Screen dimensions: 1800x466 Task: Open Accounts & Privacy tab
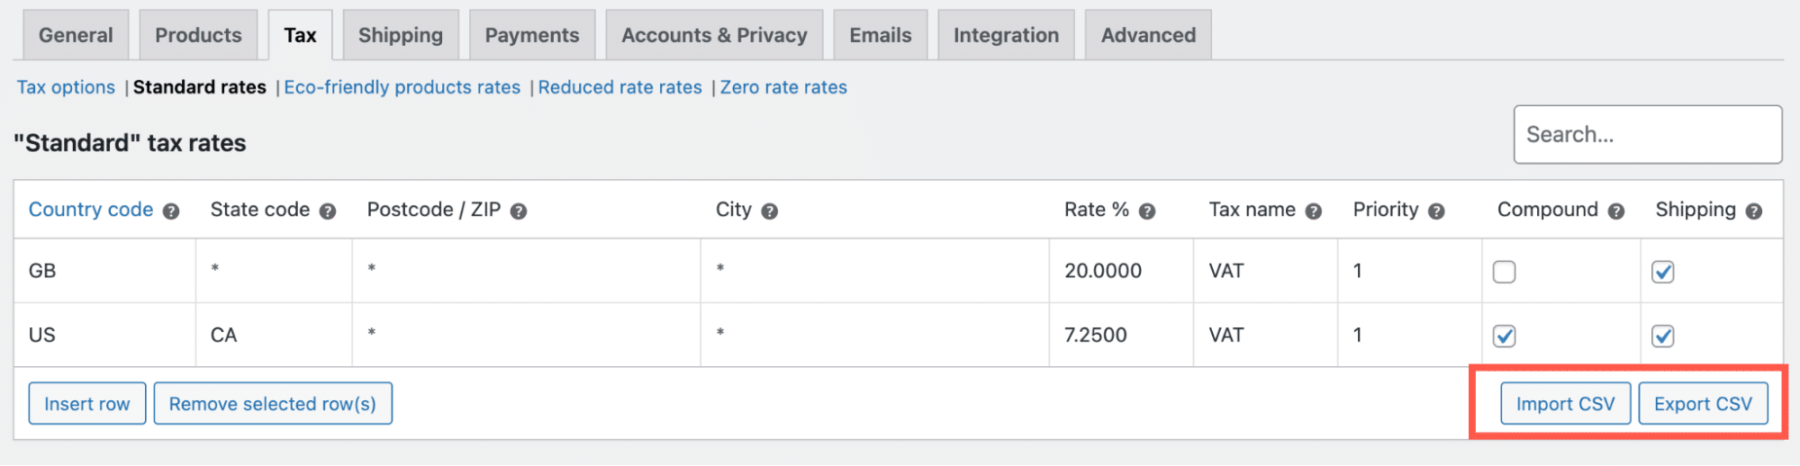pos(714,35)
